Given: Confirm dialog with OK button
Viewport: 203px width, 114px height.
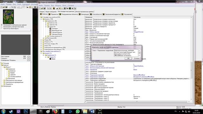Looking at the screenshot, I should 128,58.
